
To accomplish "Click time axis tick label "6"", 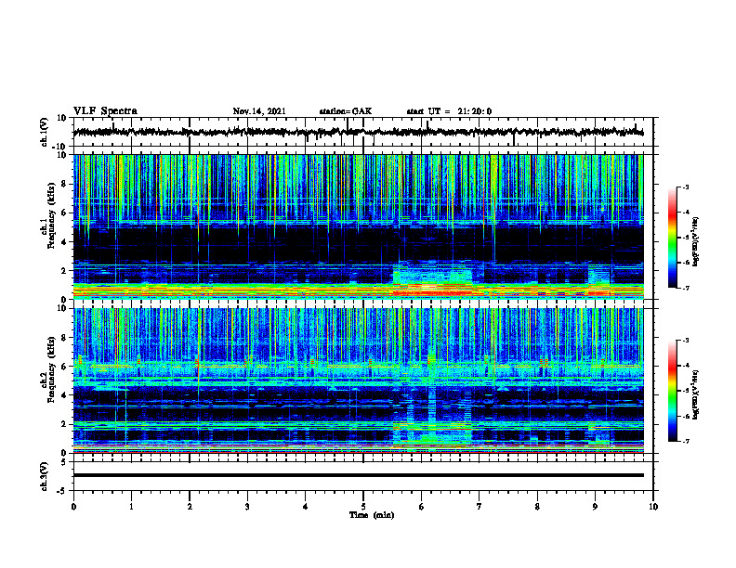I will click(422, 507).
